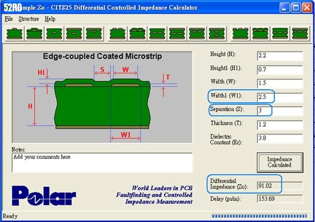
Task: Select the single-trace coated microstrip structure icon
Action: click(x=34, y=33)
